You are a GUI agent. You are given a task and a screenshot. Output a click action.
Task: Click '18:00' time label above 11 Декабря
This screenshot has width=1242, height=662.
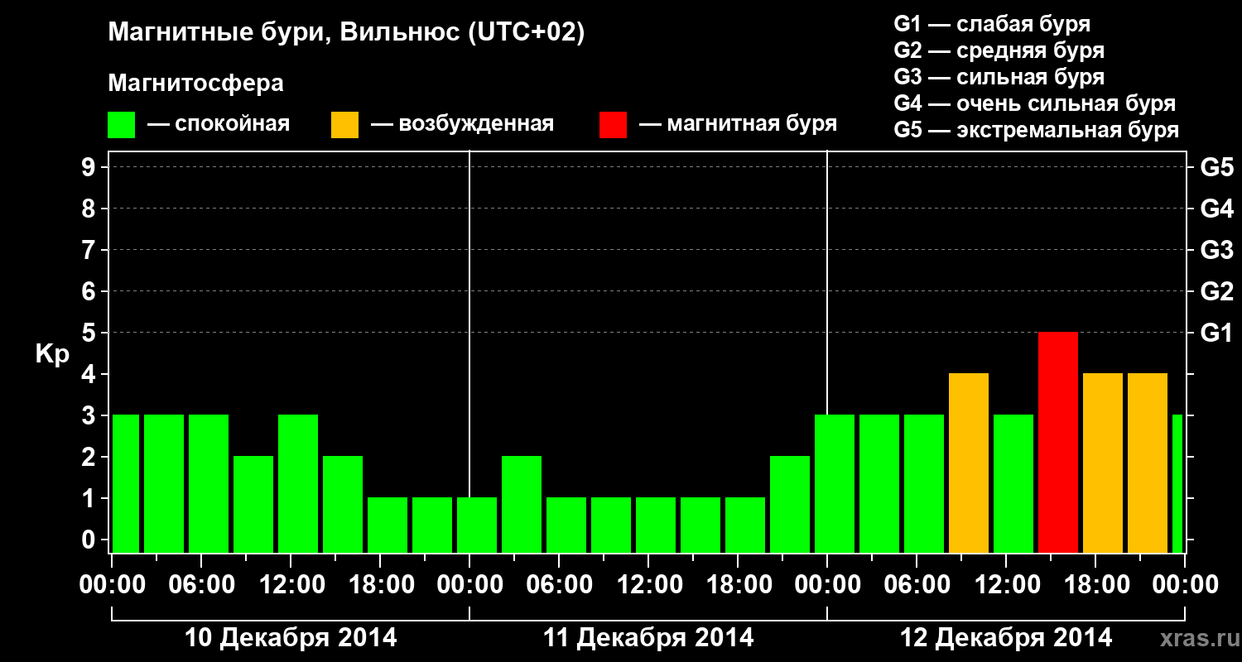(x=738, y=585)
